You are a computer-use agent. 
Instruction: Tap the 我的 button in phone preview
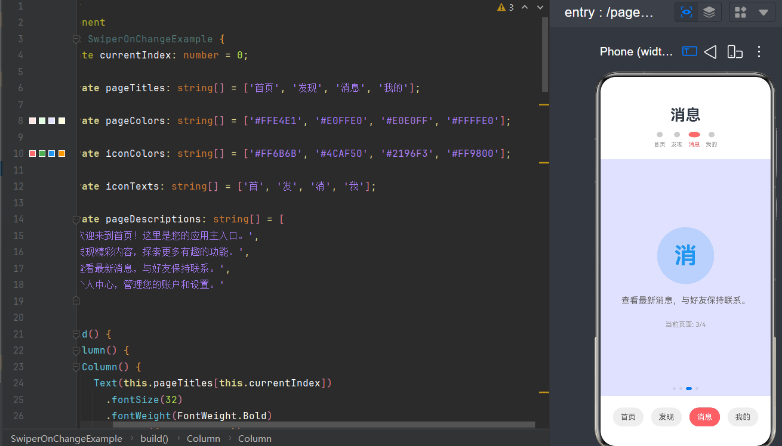(743, 417)
